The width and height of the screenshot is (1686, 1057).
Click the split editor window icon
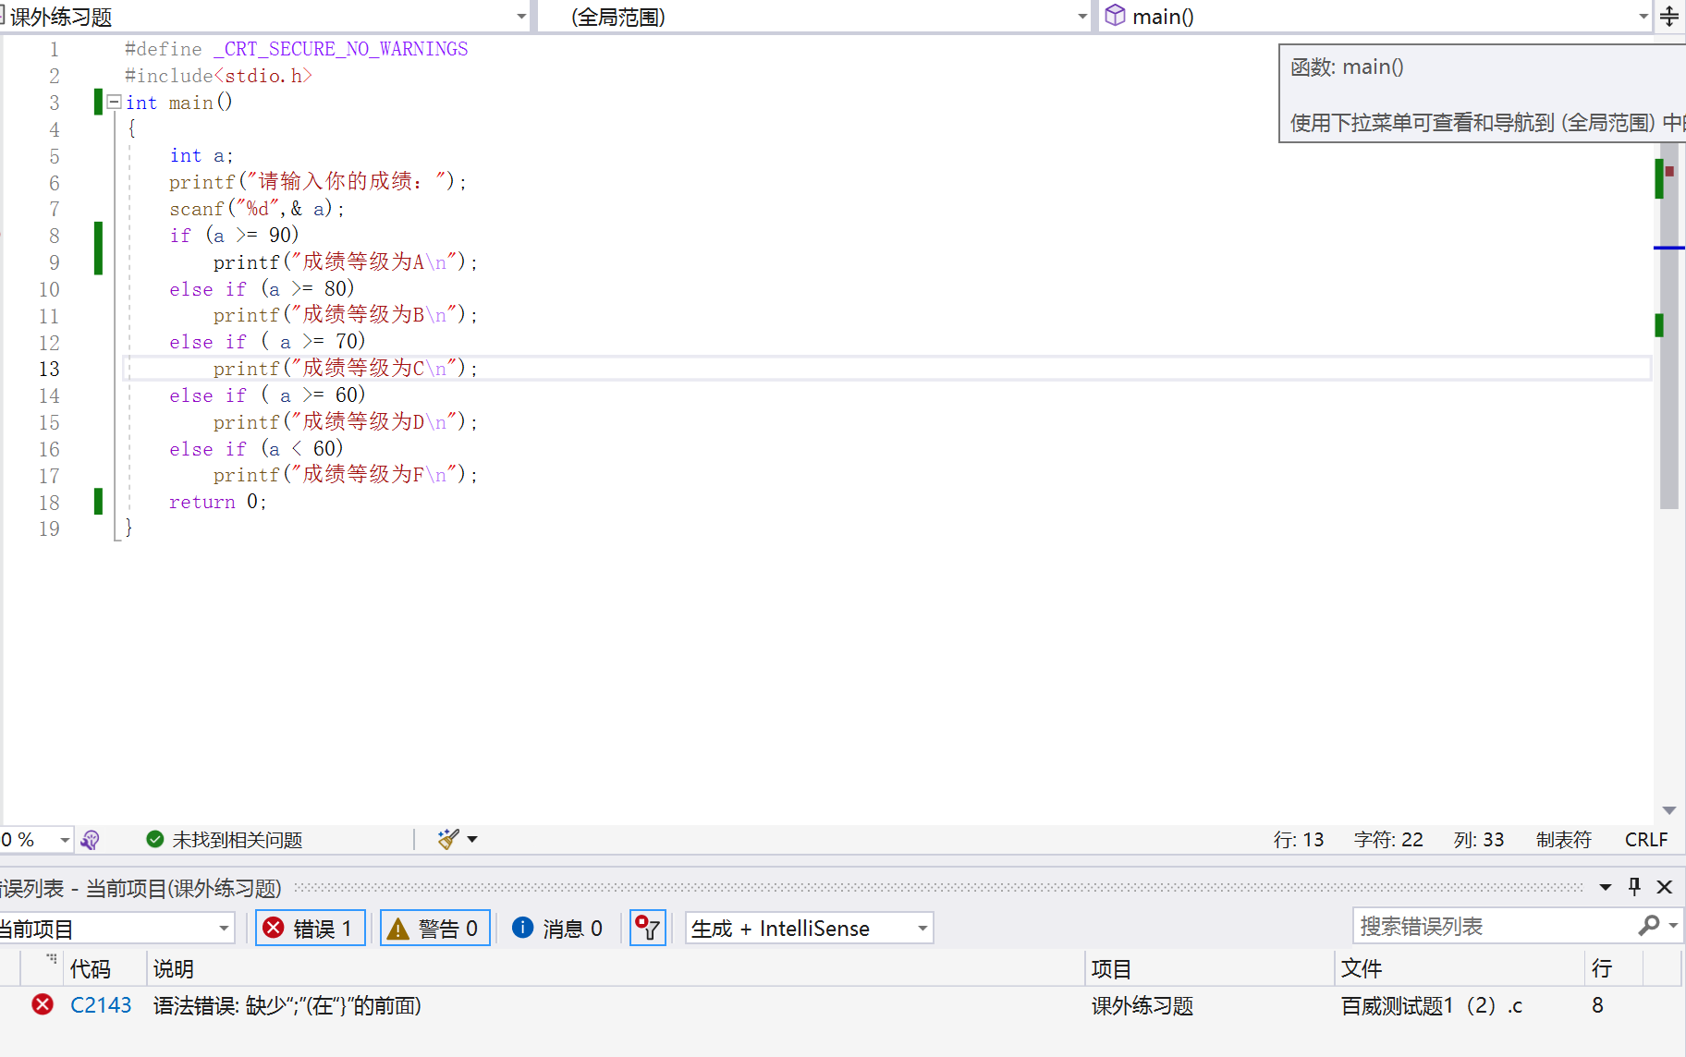1669,17
